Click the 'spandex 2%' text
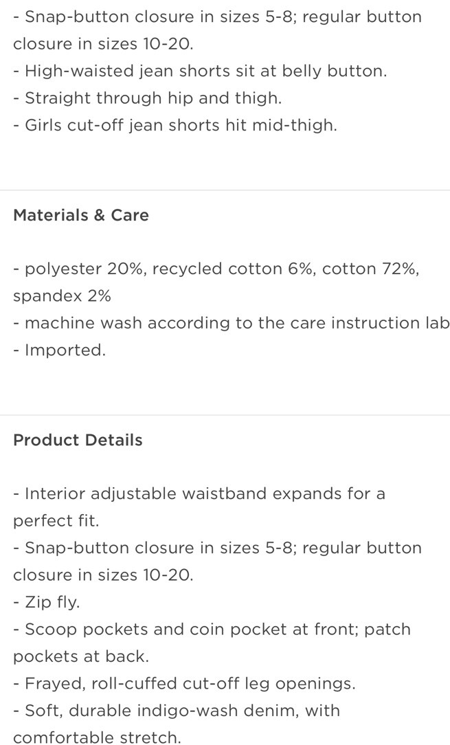This screenshot has width=450, height=745. (62, 296)
